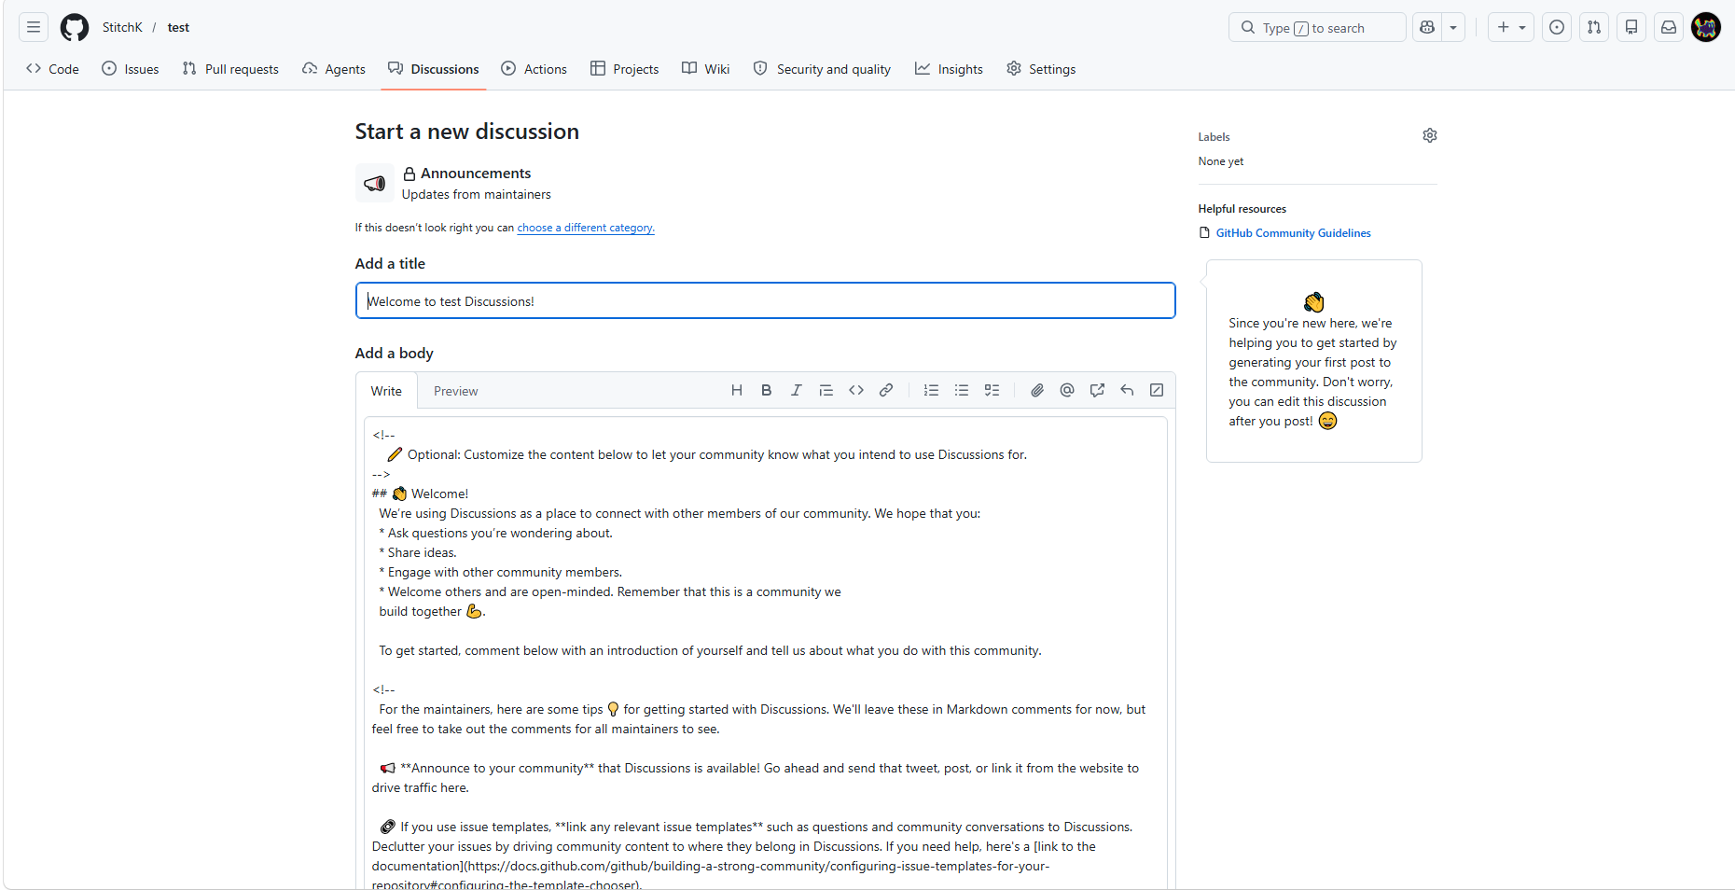1735x890 pixels.
Task: Click the search box in the header
Action: click(x=1317, y=27)
